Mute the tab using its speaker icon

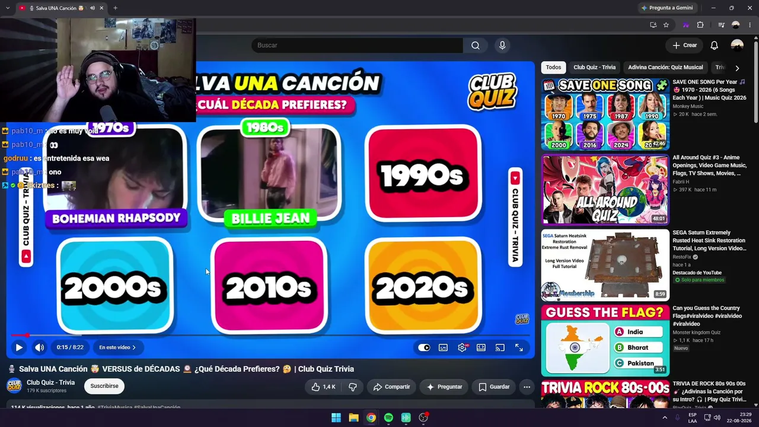click(92, 8)
